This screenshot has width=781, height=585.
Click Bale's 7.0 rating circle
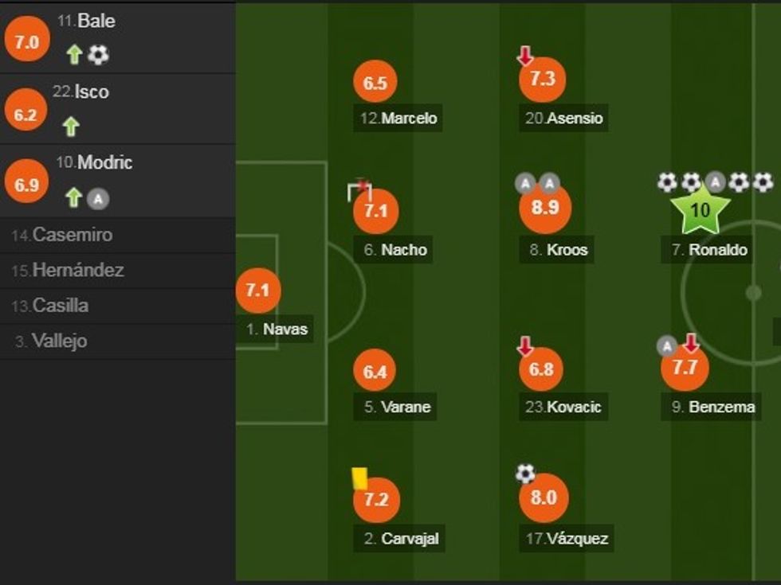pyautogui.click(x=26, y=42)
